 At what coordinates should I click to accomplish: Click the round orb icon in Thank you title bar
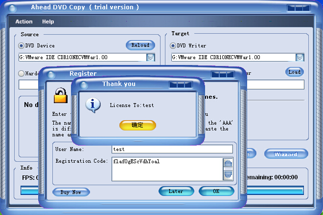coord(84,85)
